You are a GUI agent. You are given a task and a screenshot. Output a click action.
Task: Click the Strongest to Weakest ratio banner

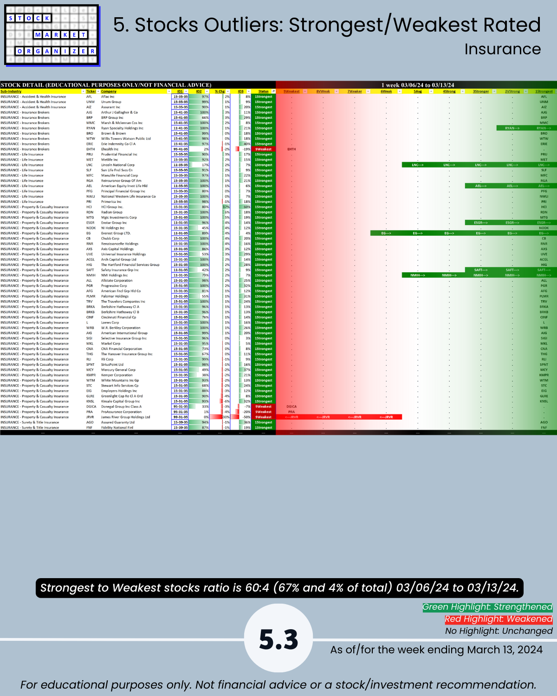click(x=279, y=588)
